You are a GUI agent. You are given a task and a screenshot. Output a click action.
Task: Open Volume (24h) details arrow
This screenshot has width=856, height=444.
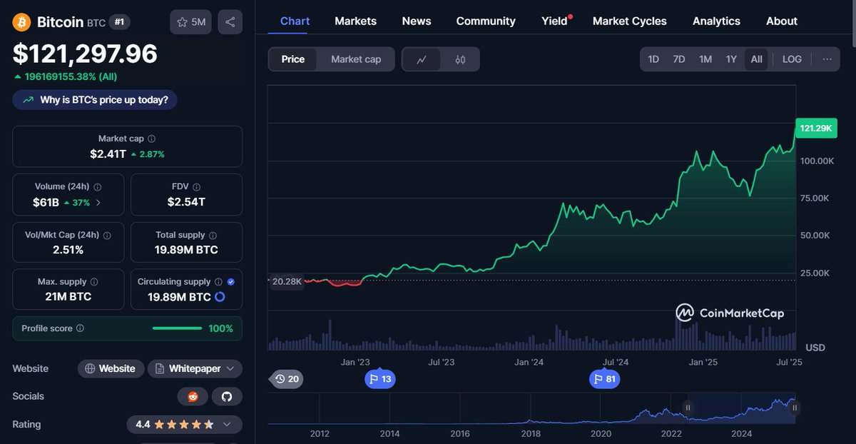click(x=98, y=202)
